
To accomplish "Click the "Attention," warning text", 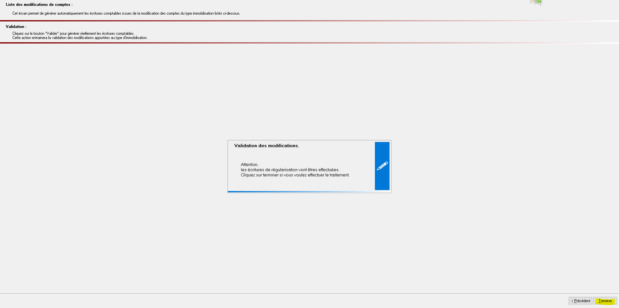I will coord(249,164).
